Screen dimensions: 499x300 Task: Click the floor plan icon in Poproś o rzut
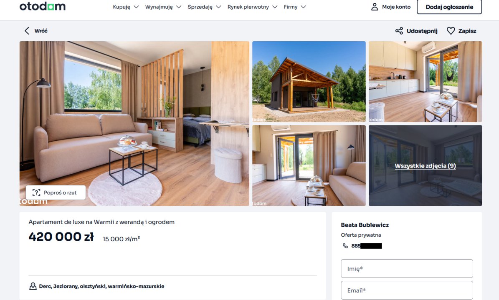click(x=36, y=192)
